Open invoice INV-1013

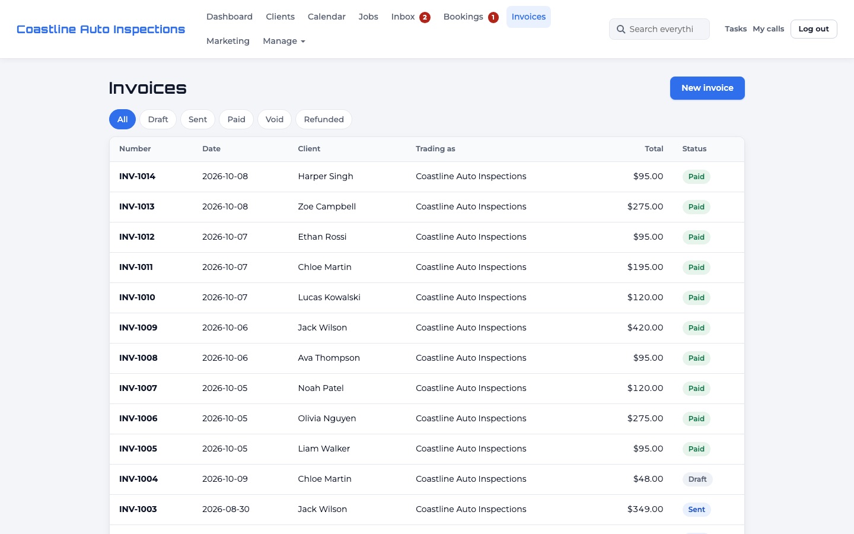tap(136, 206)
